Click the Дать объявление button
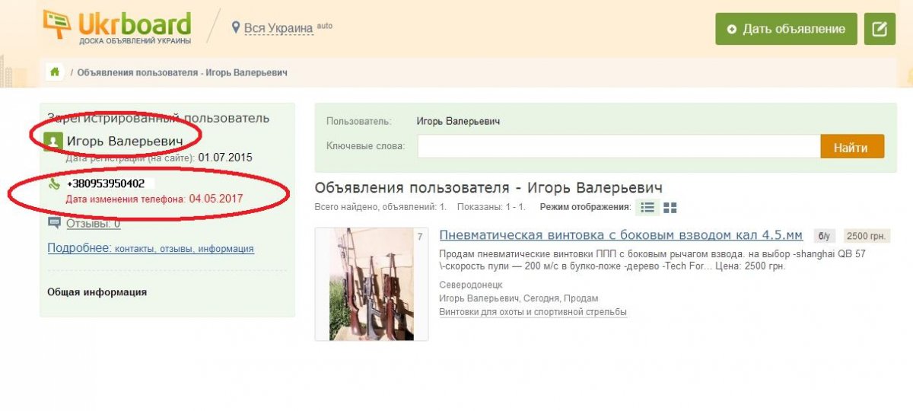The height and width of the screenshot is (411, 913). pos(786,29)
